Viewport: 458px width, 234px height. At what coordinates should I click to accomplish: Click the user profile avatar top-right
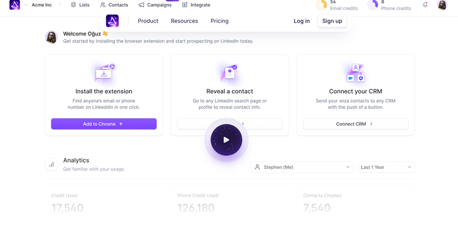pyautogui.click(x=442, y=5)
